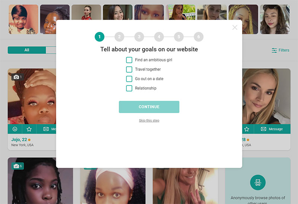
Task: Select step 6 in the wizard steps
Action: [199, 37]
